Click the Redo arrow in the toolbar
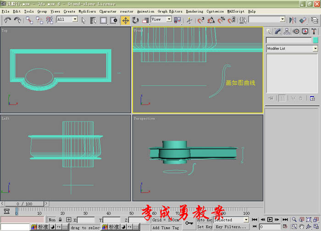The image size is (321, 231). pos(17,20)
